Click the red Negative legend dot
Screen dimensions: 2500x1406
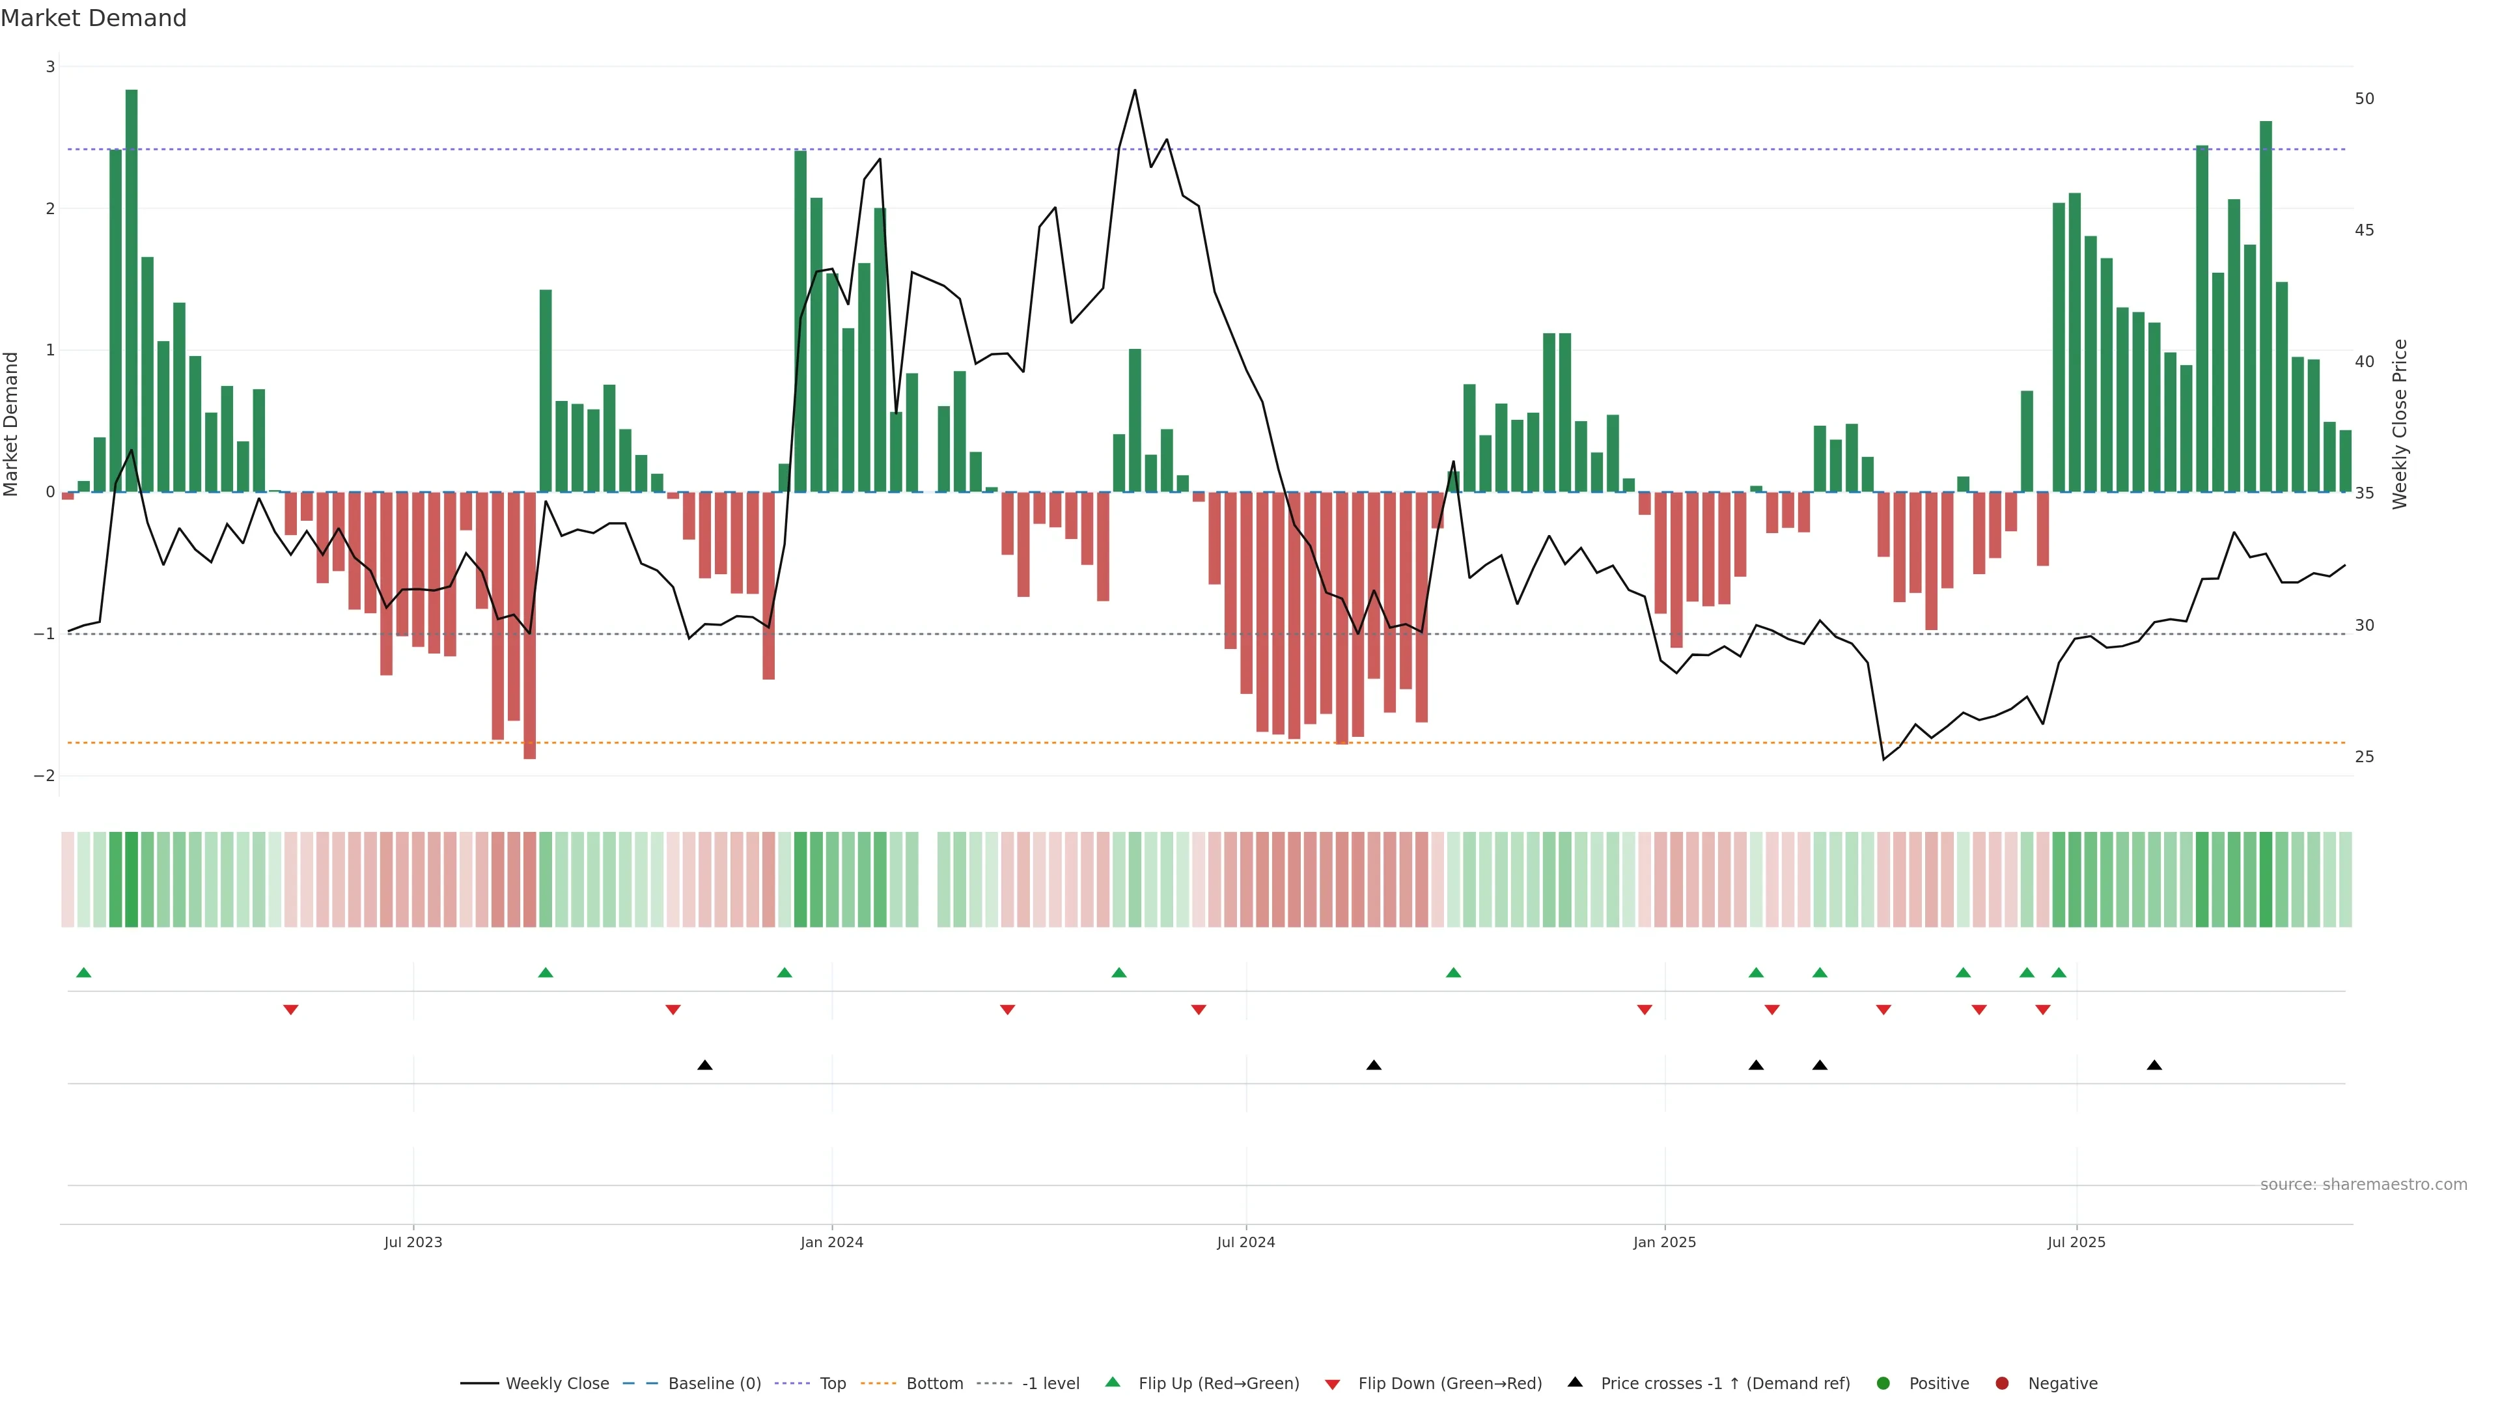pos(2002,1383)
